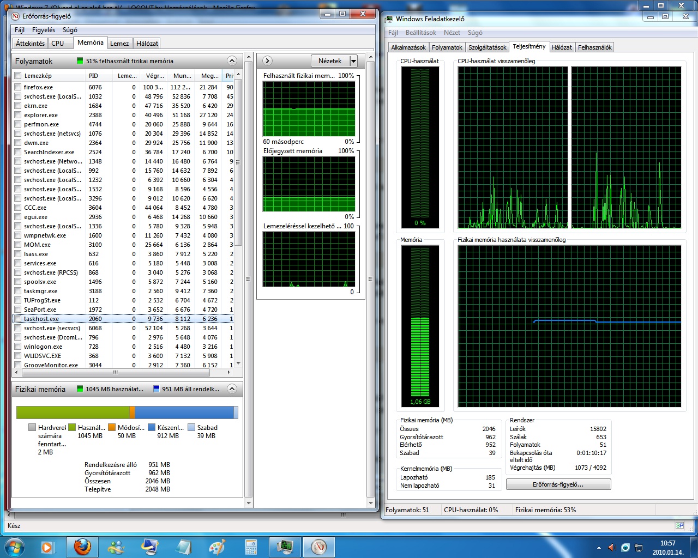Switch to Resource Monitor taskbar button
This screenshot has width=698, height=558.
coord(318,547)
